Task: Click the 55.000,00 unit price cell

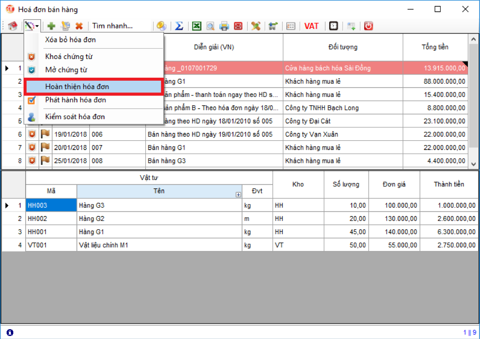Action: (394, 245)
